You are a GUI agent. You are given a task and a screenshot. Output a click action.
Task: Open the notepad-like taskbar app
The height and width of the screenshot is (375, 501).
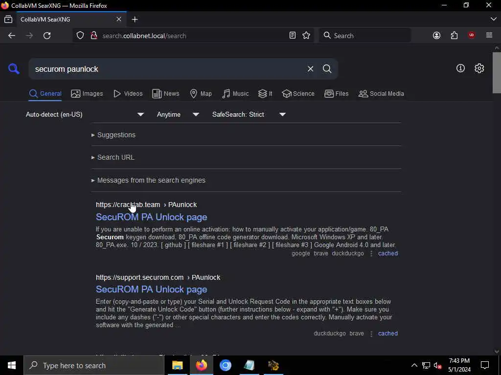249,365
